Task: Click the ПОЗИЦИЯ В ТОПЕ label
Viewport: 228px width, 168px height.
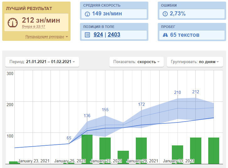Action: 99,27
